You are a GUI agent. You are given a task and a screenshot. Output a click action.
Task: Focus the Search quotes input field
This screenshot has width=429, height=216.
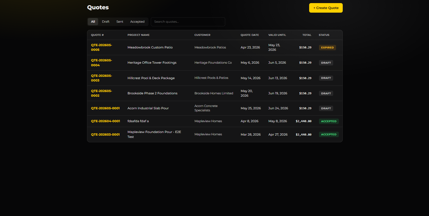pyautogui.click(x=188, y=22)
